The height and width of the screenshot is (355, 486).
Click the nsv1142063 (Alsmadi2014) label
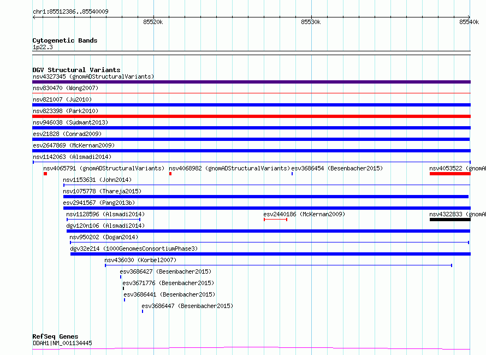pos(72,157)
